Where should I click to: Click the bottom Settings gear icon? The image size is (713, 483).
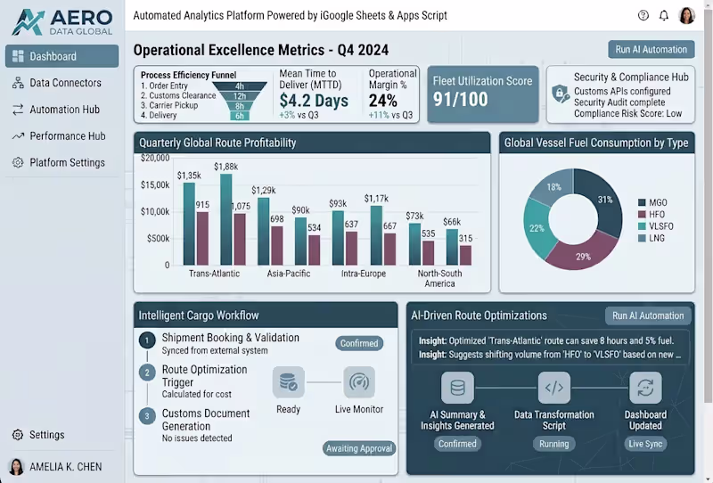(18, 435)
